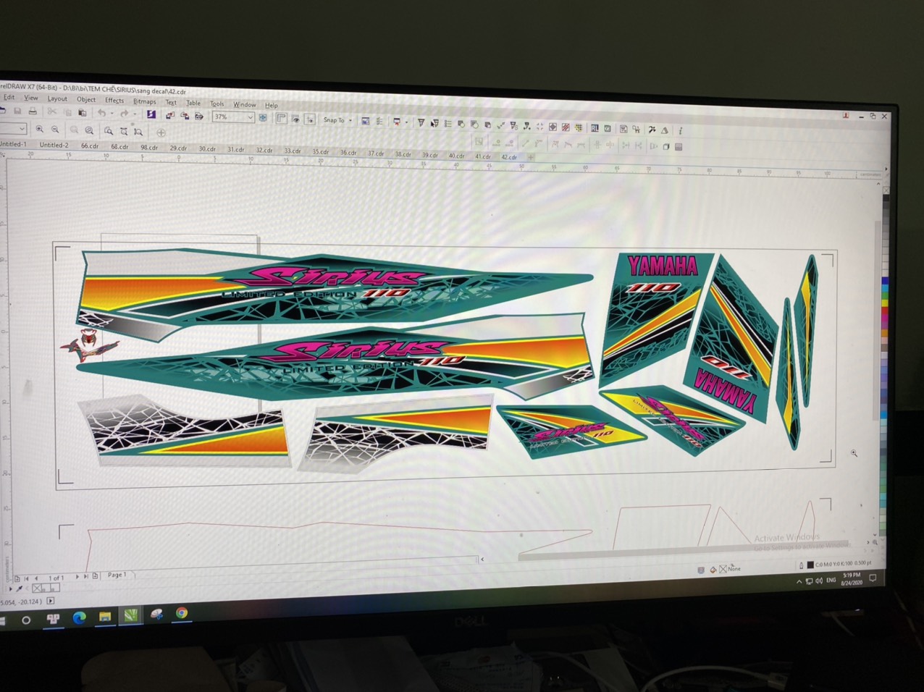
Task: Expand the Application launcher arrow
Action: [x=406, y=122]
